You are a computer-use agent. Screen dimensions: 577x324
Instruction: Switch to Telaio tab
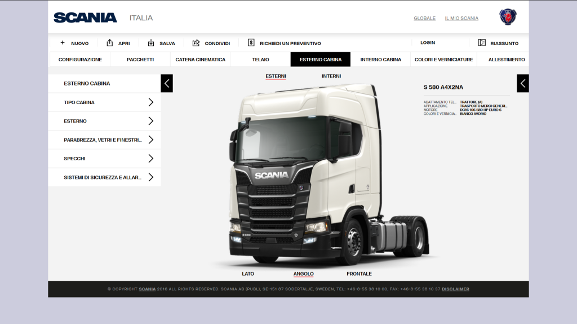260,60
